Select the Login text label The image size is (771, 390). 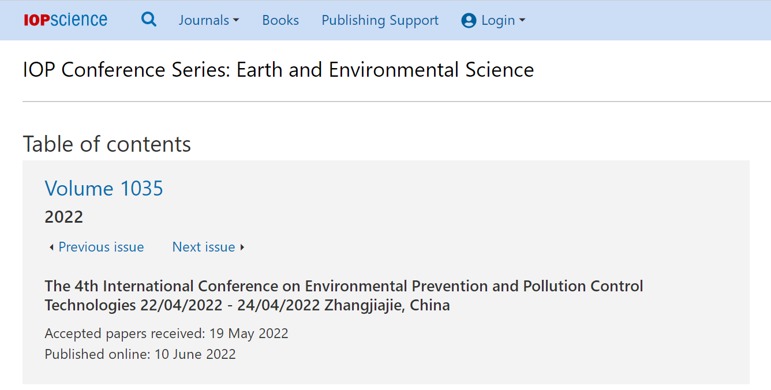[x=498, y=21]
